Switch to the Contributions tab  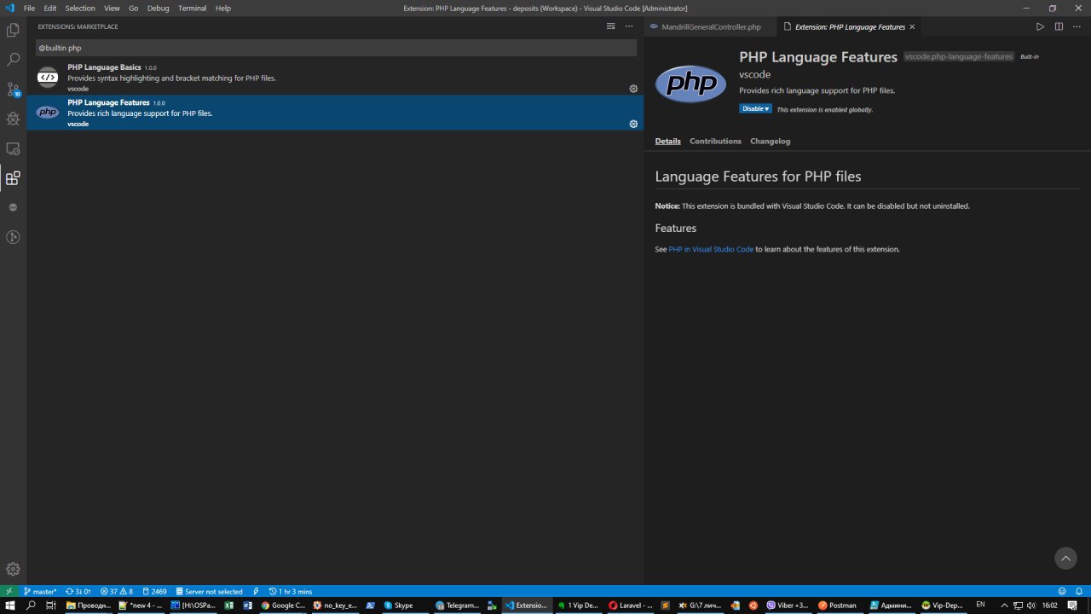tap(715, 142)
